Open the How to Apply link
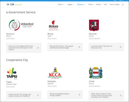Viewport: 129px width, 102px height. point(114,4)
